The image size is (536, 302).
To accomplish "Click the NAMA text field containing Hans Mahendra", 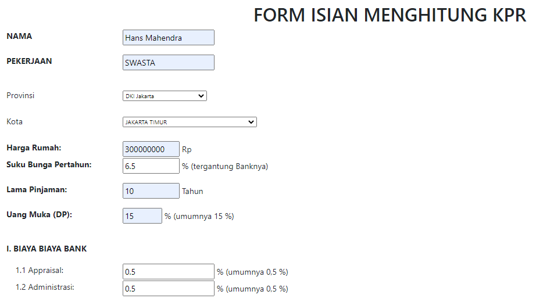I will click(x=168, y=38).
